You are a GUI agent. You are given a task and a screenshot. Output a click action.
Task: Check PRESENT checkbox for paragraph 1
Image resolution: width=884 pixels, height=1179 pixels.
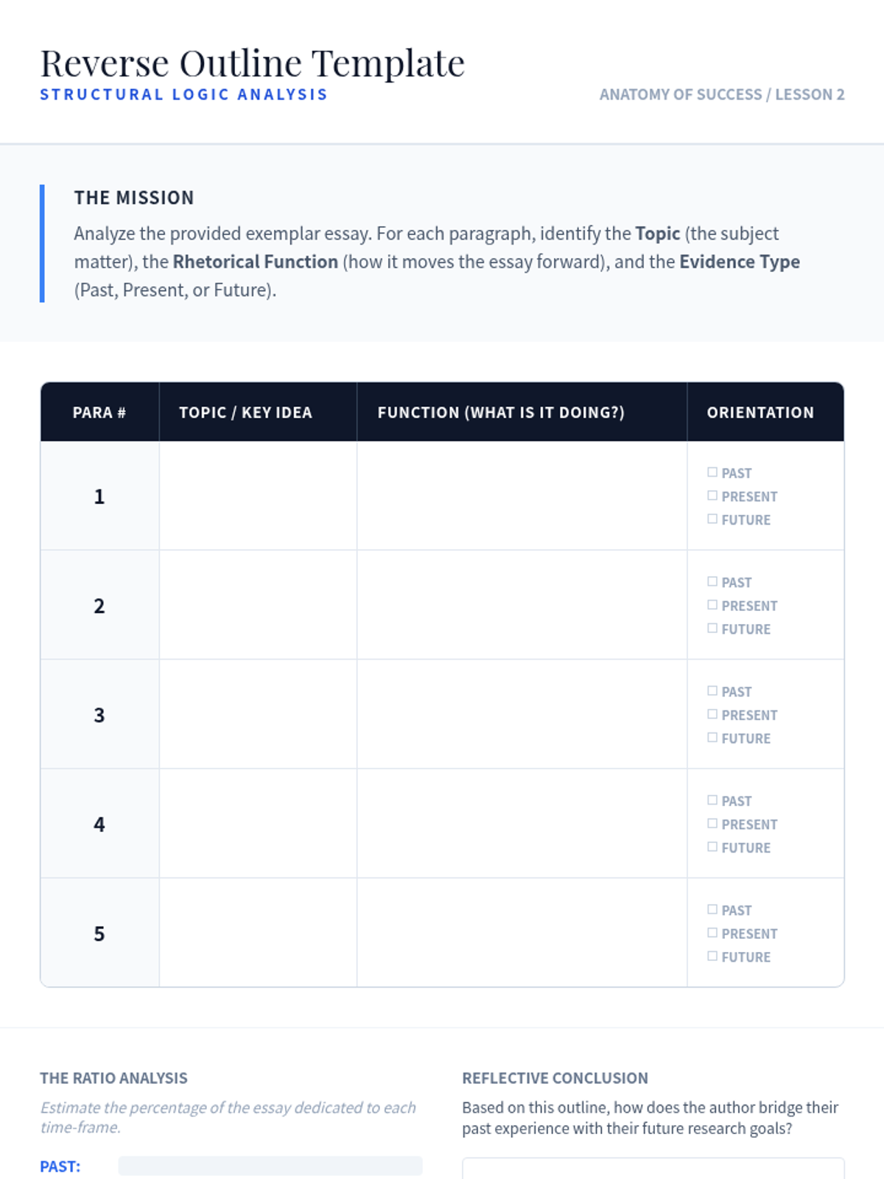tap(712, 496)
